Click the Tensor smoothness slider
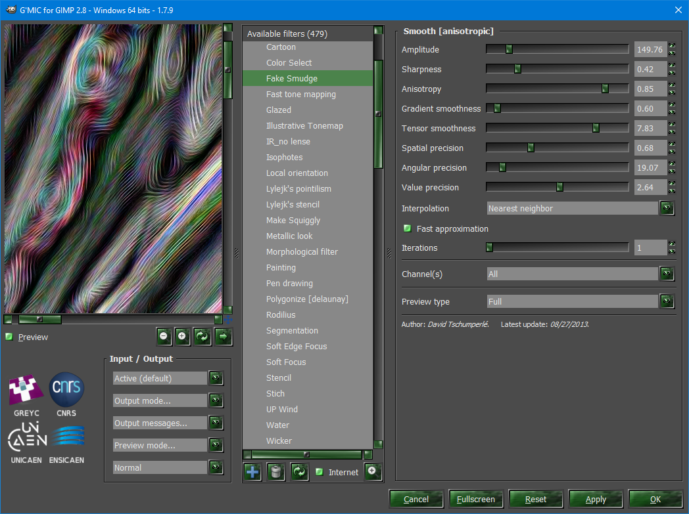Screen dimensions: 689x514 click(x=557, y=129)
